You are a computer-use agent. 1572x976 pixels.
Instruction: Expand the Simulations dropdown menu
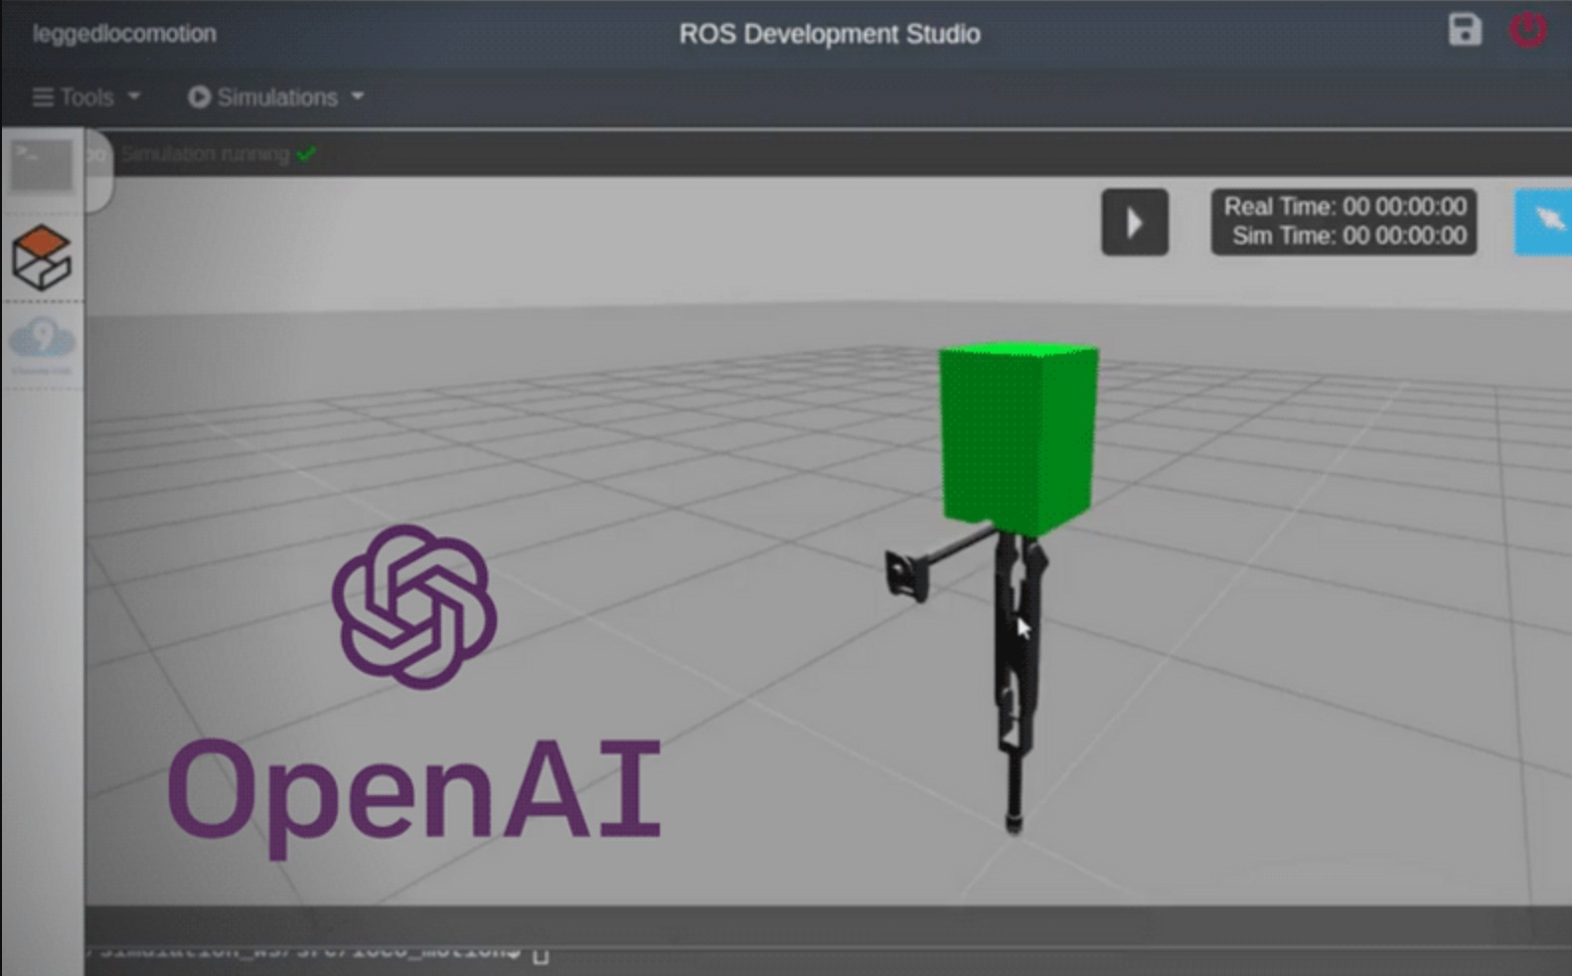[x=276, y=97]
